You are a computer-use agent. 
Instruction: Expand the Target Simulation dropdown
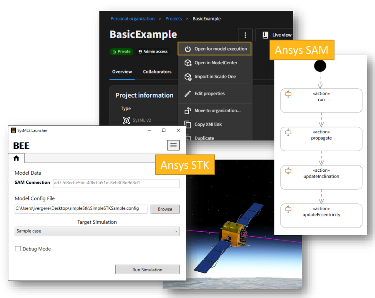97,231
